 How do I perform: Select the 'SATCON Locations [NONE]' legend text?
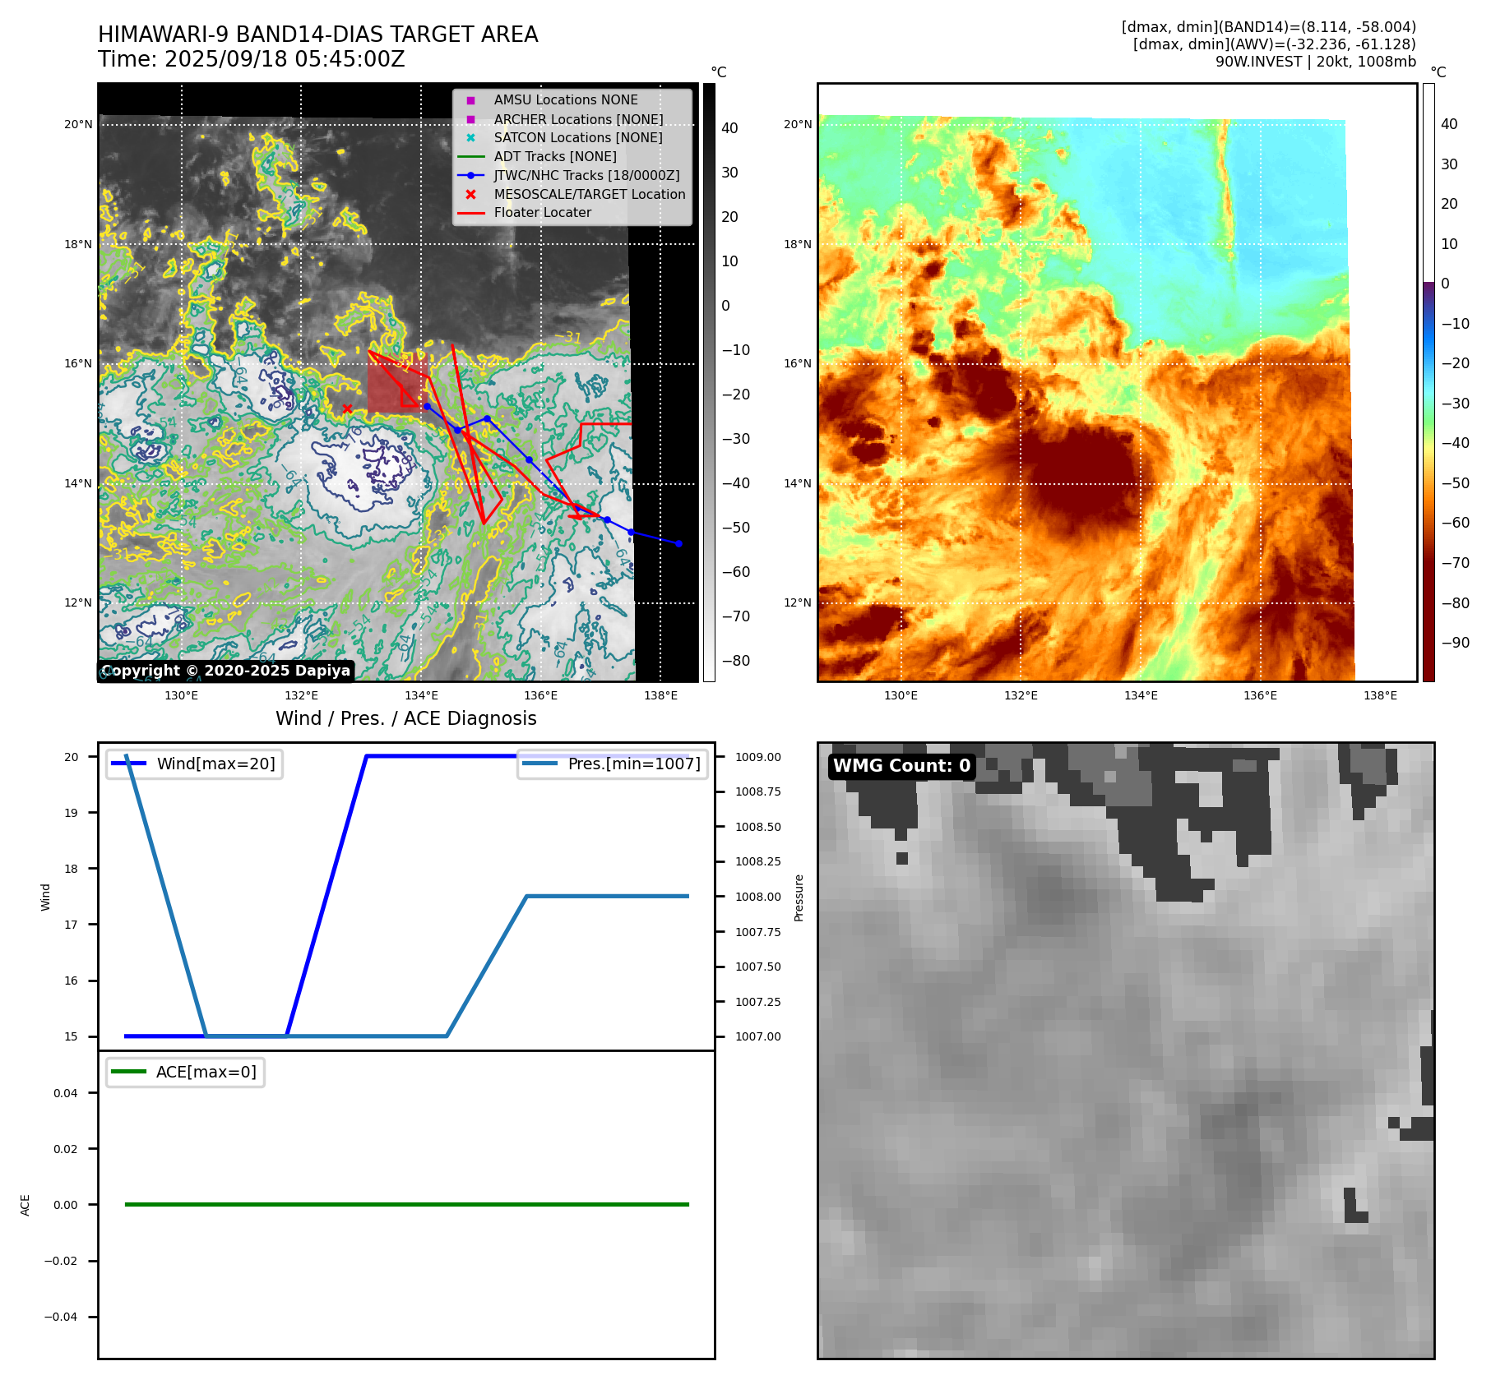[578, 138]
